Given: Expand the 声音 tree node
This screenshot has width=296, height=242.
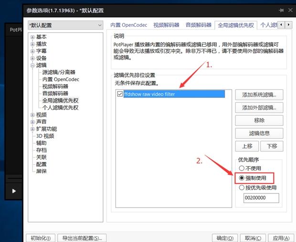Looking at the screenshot, I should pos(32,122).
